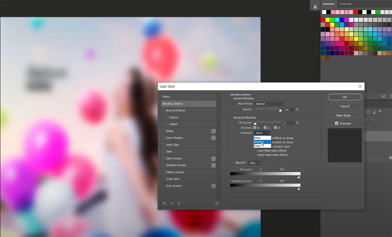Click the plus icon next to Stroke

point(213,131)
